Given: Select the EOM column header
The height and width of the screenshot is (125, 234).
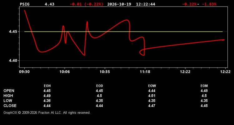Looking at the screenshot, I should click(204, 86).
